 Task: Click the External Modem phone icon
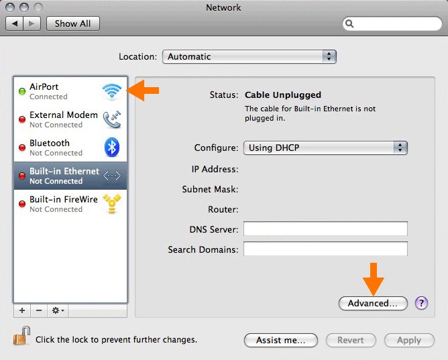click(112, 119)
